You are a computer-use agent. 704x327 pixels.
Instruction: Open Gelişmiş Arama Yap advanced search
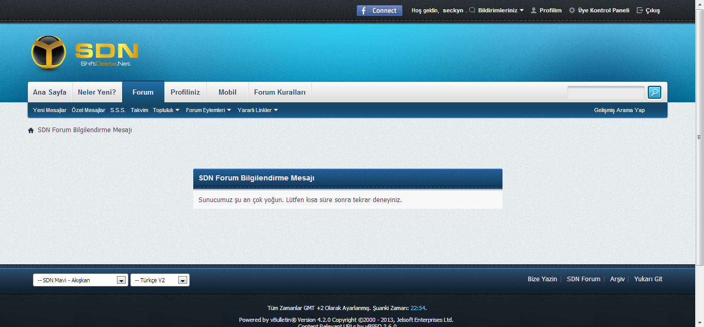click(619, 110)
